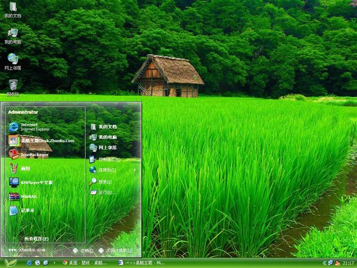The width and height of the screenshot is (357, 268).
Task: Open 控制面板(C) control panel in Start menu
Action: (105, 159)
